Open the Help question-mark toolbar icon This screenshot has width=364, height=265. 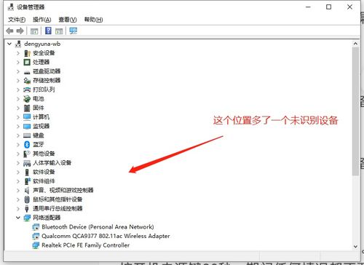coord(48,31)
